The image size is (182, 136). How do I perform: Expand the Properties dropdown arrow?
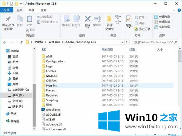pos(129,28)
